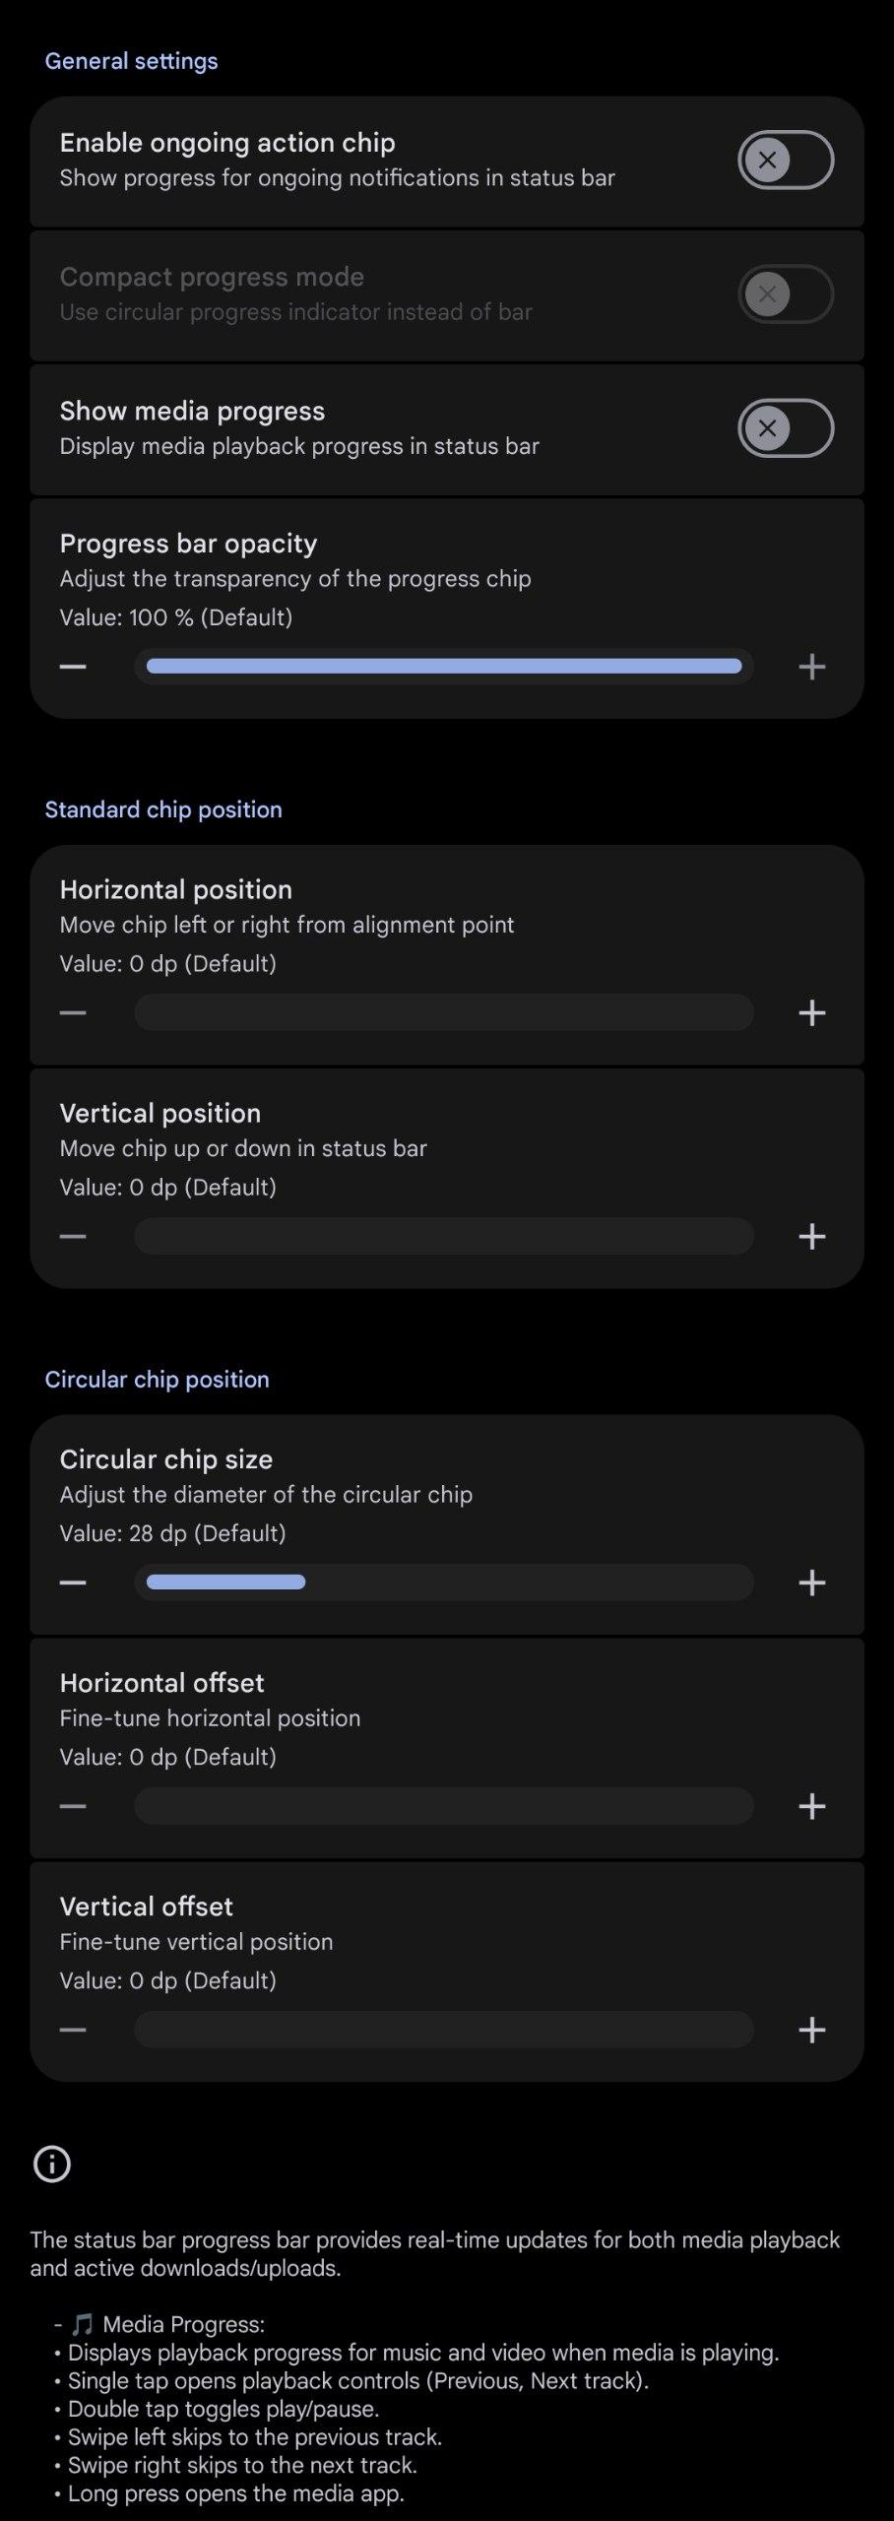Click the Horizontal position slider track

(444, 1012)
